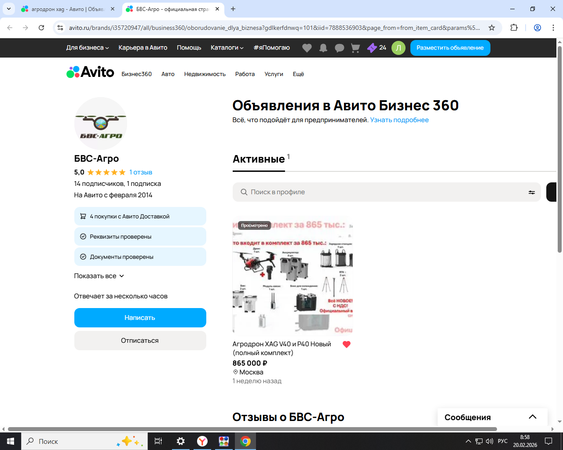The image size is (563, 450).
Task: Open Yandex browser in taskbar
Action: (x=202, y=441)
